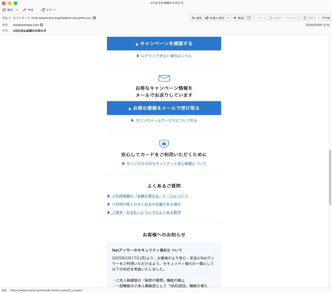This screenshot has width=332, height=293.
Task: Click heading 安心してカードをご利用いただくために
Action: [164, 155]
